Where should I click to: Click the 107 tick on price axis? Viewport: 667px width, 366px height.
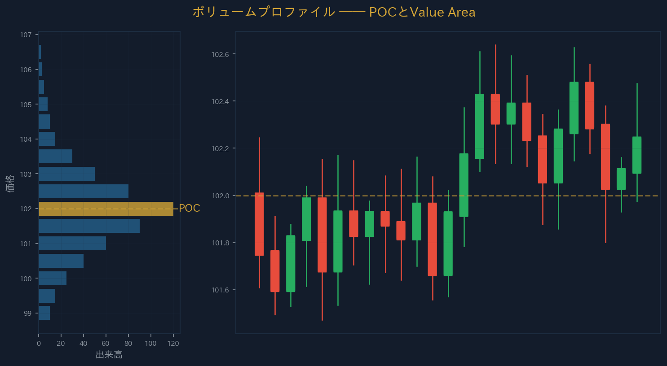[26, 35]
